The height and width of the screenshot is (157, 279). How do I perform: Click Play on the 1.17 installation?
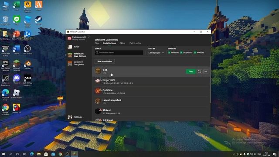[x=191, y=72]
